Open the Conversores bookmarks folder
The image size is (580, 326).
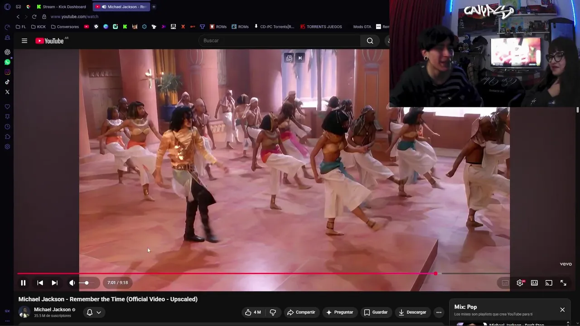pos(65,27)
